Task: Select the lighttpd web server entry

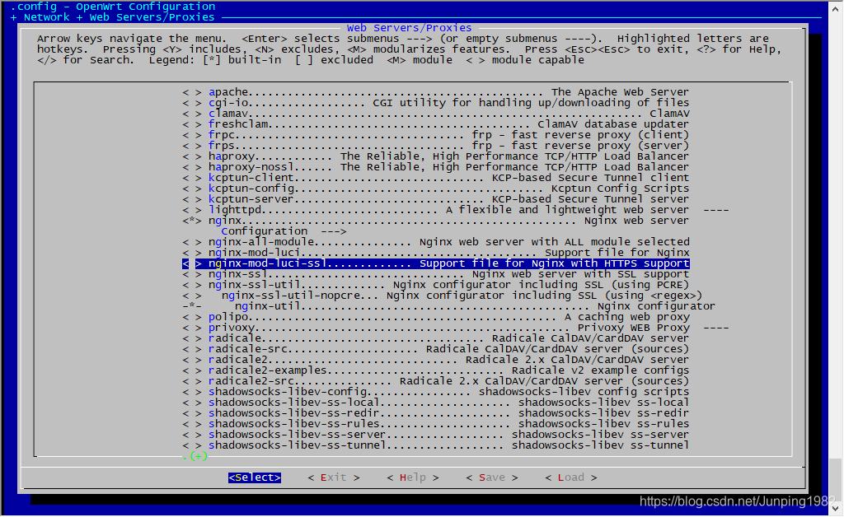Action: (x=455, y=210)
